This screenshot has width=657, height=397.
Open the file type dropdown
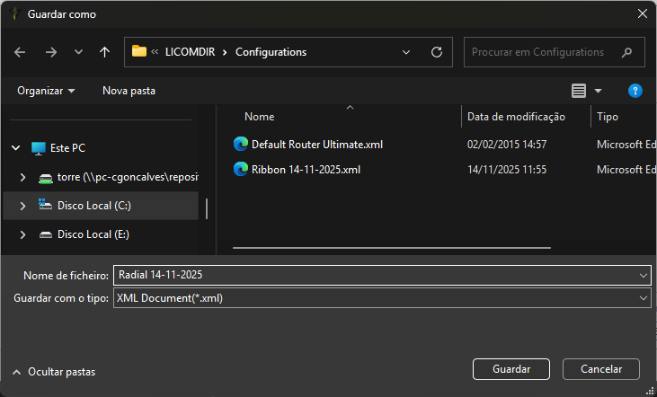coord(643,298)
